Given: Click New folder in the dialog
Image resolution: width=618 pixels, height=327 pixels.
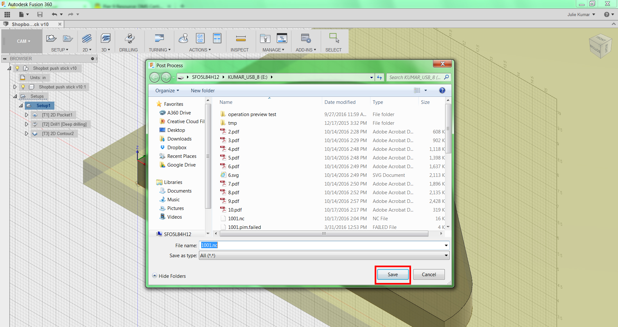Looking at the screenshot, I should click(x=203, y=91).
